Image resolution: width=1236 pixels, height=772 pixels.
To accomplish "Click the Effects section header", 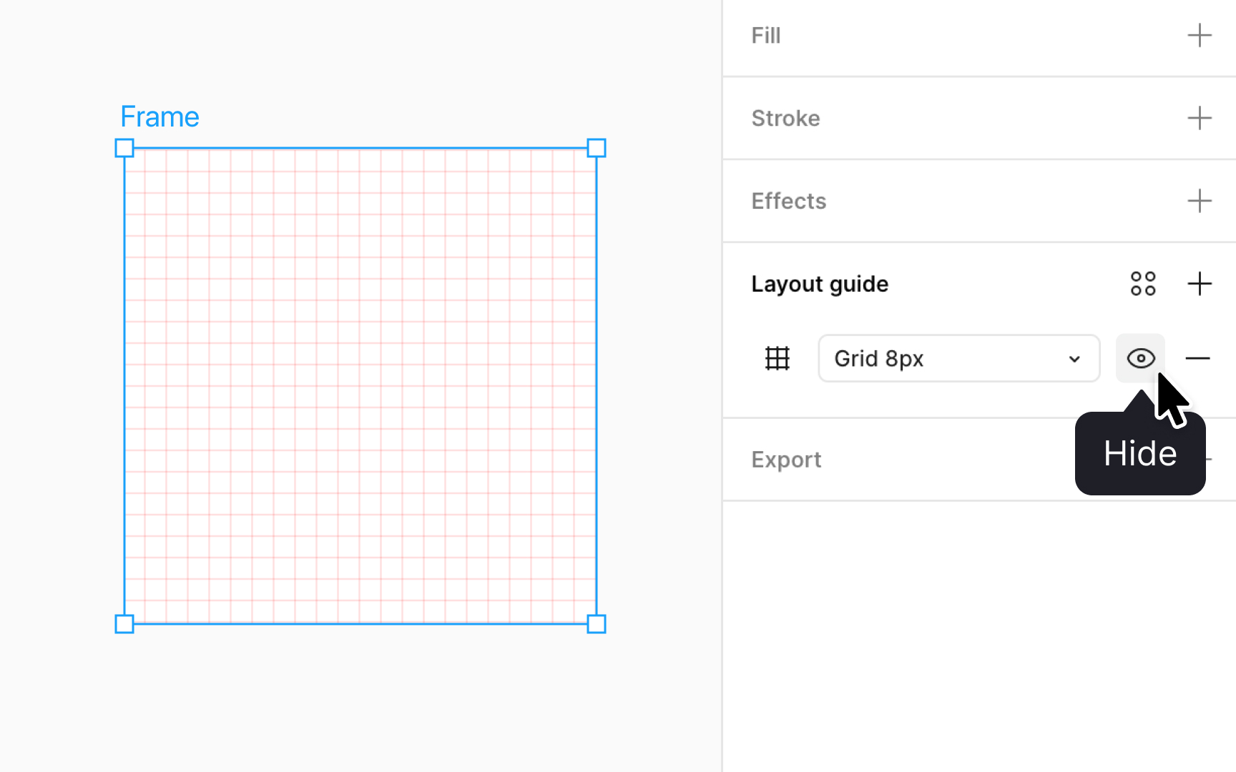I will (788, 201).
